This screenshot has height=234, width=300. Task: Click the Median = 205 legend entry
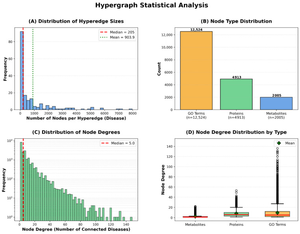pyautogui.click(x=117, y=32)
